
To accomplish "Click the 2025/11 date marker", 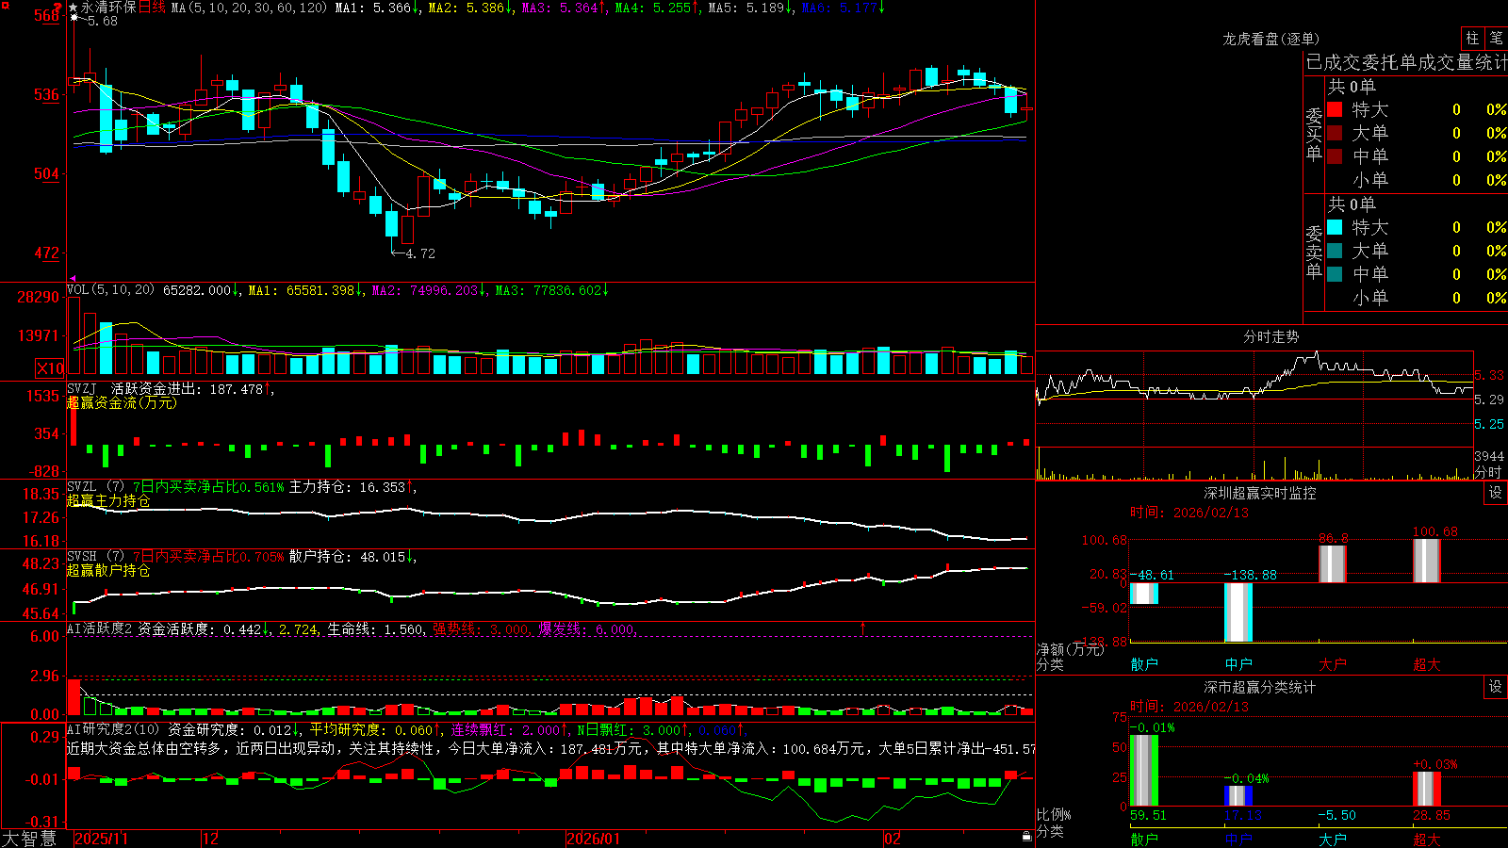I will (101, 839).
